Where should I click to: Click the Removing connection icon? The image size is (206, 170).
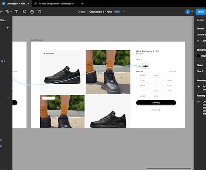[x=198, y=86]
